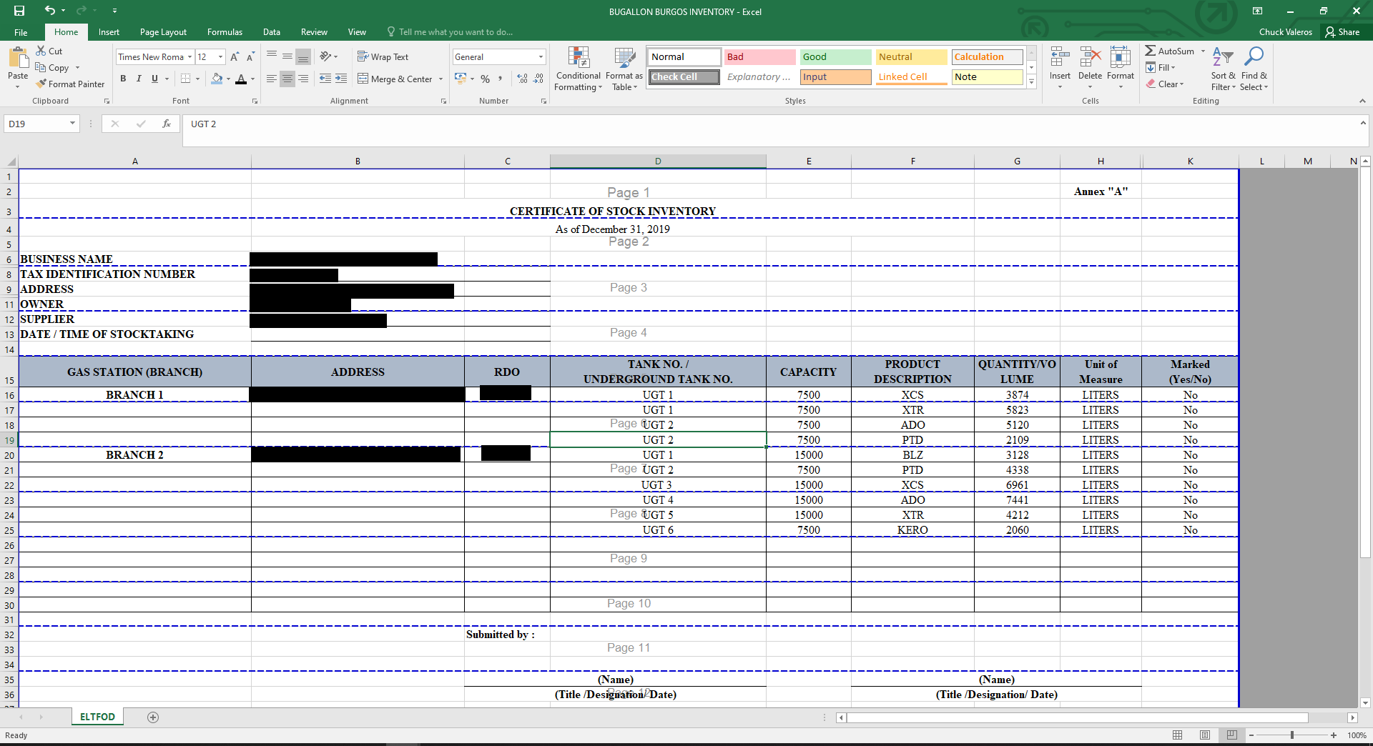Set horizontal alignment to right
The height and width of the screenshot is (746, 1373).
303,79
